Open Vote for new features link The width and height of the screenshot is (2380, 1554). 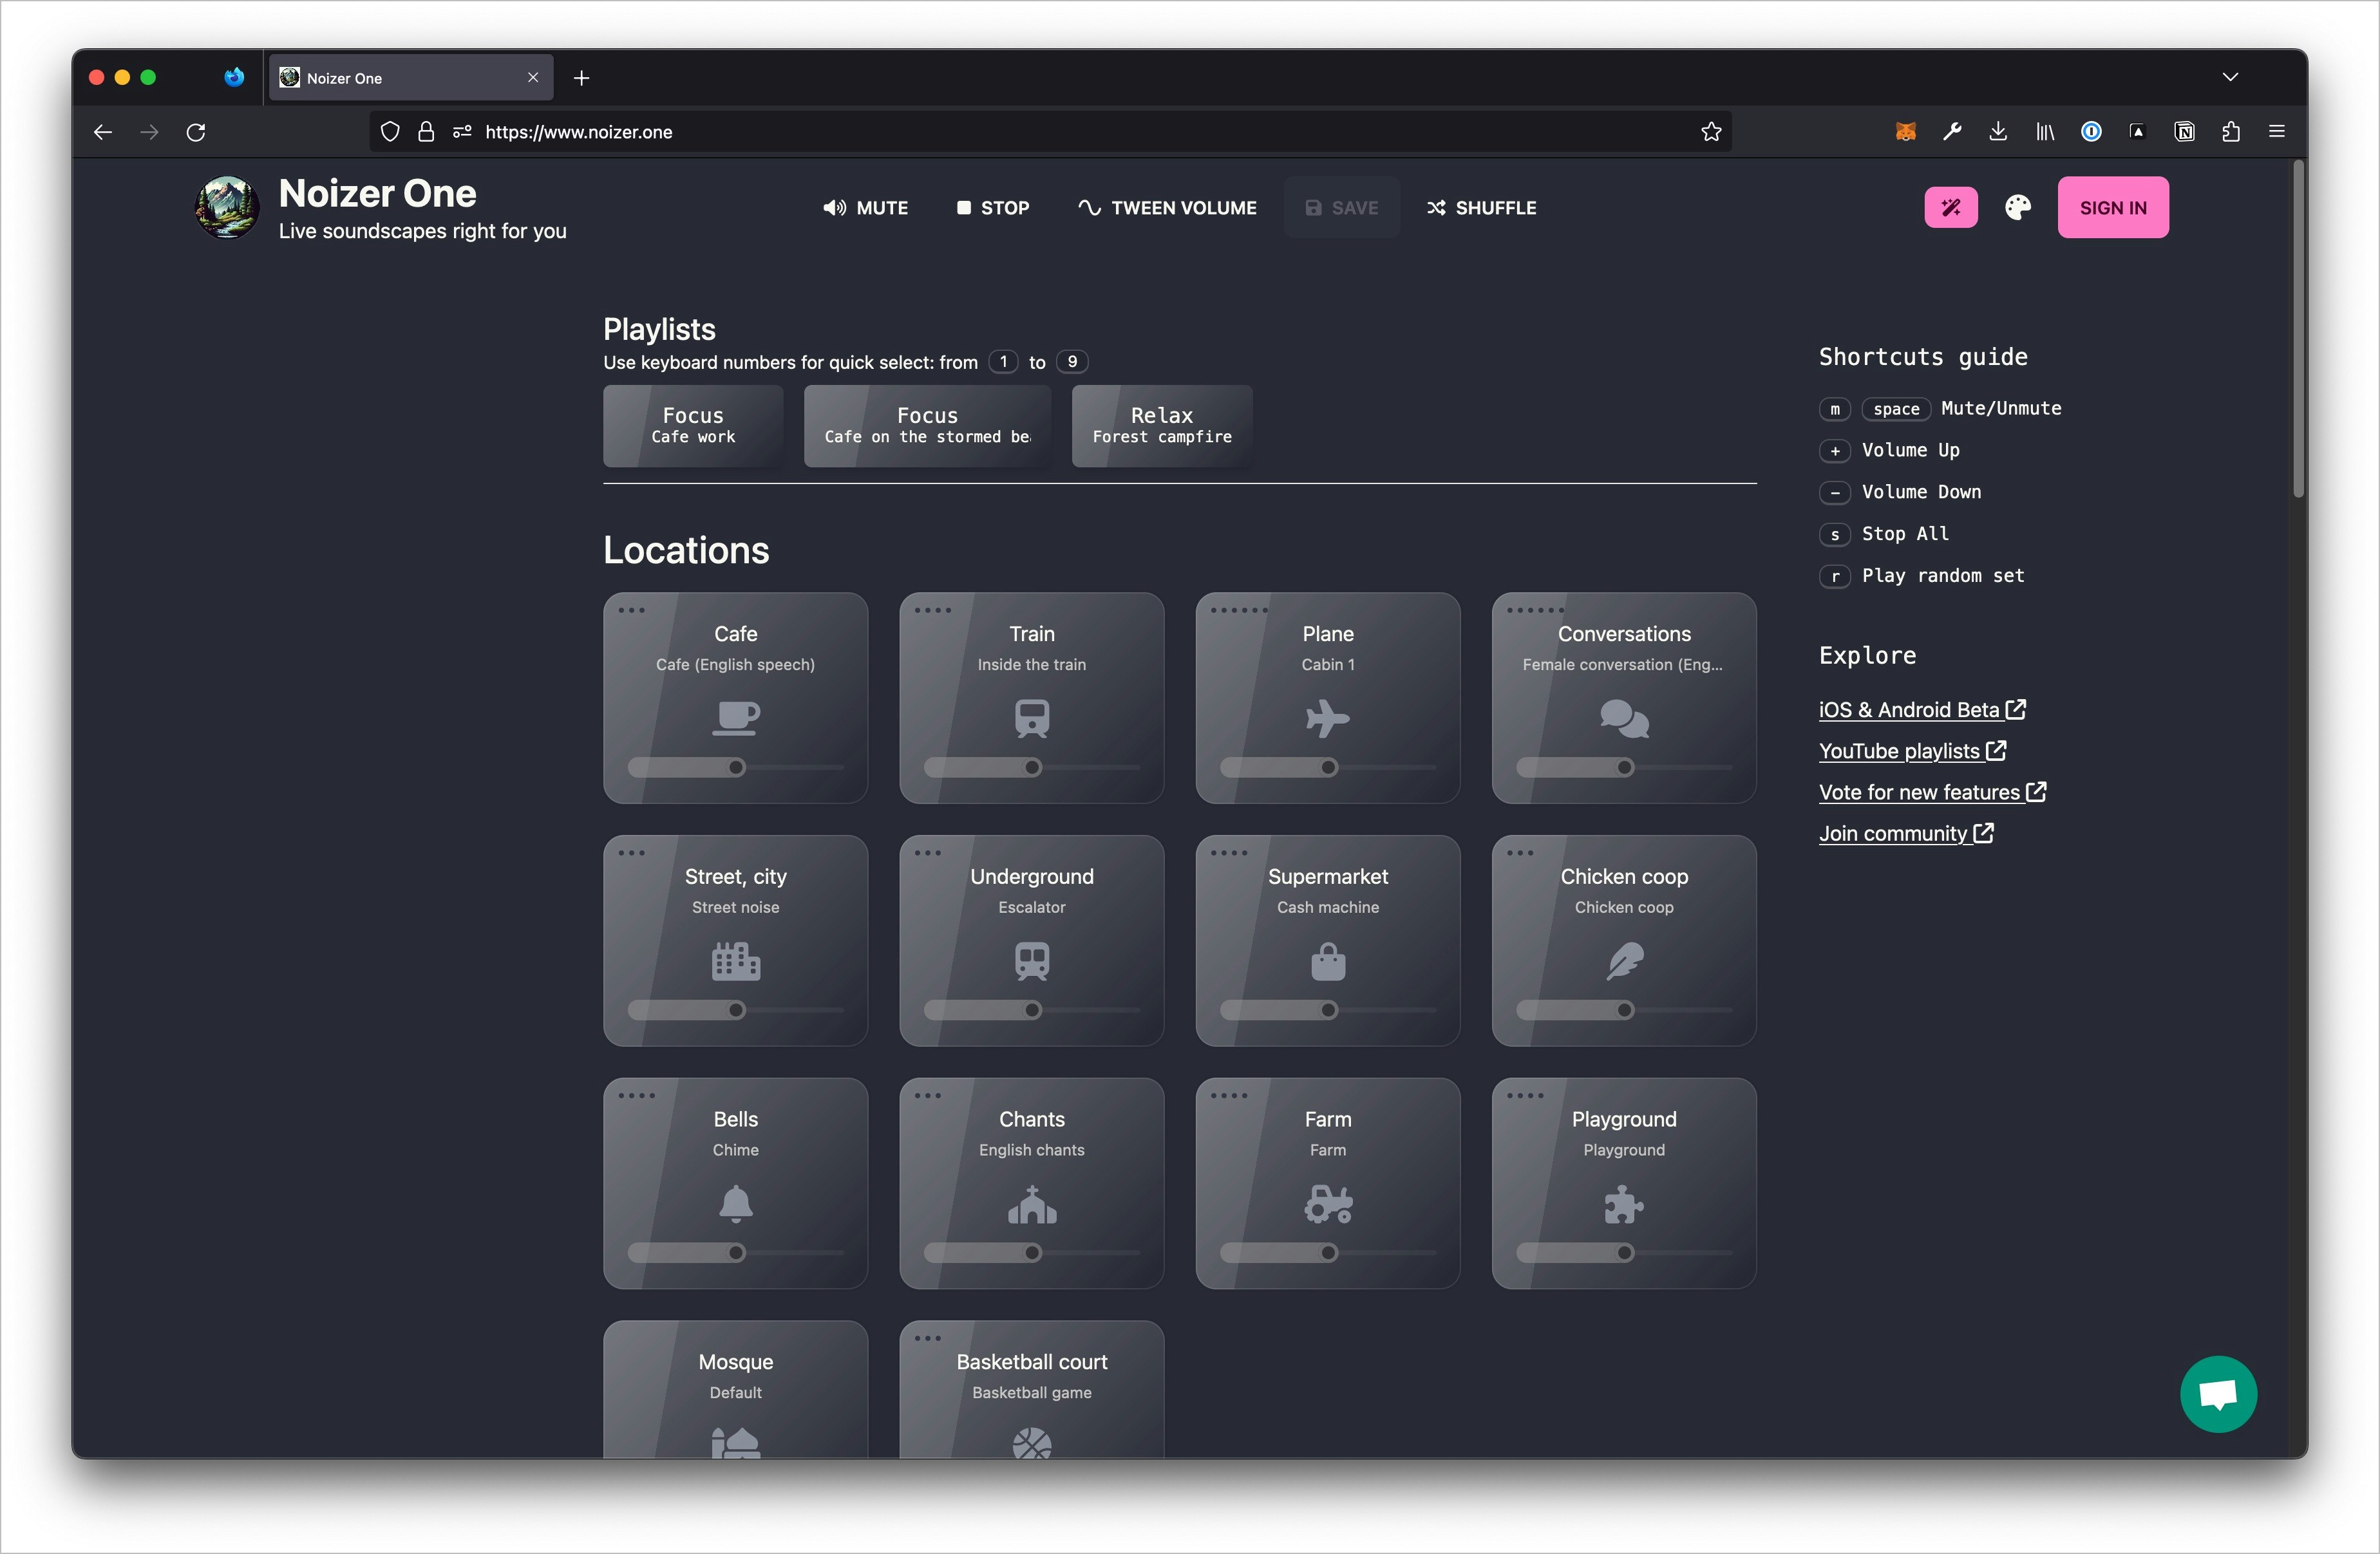[1932, 792]
